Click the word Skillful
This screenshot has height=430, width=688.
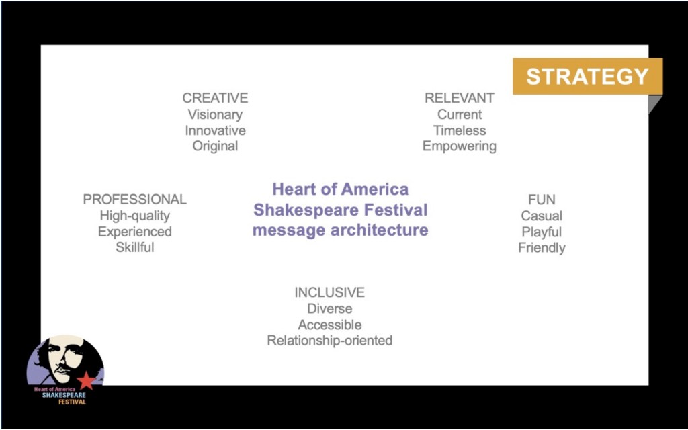coord(134,247)
